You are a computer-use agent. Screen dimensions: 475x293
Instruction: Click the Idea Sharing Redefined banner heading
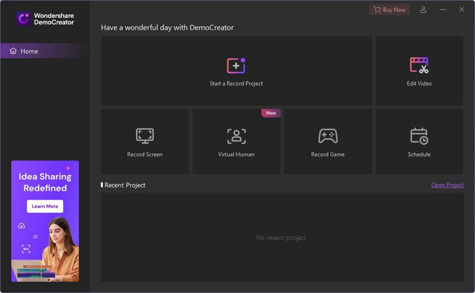click(x=45, y=182)
